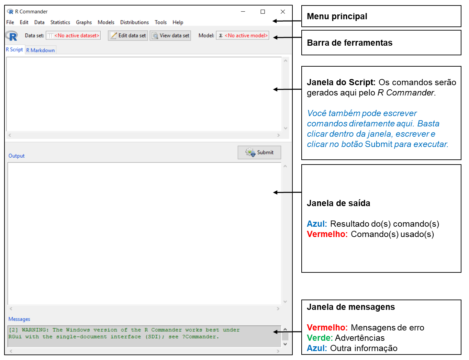Viewport: 469px width, 360px height.
Task: Click the table icon in dataset selector
Action: pyautogui.click(x=50, y=36)
